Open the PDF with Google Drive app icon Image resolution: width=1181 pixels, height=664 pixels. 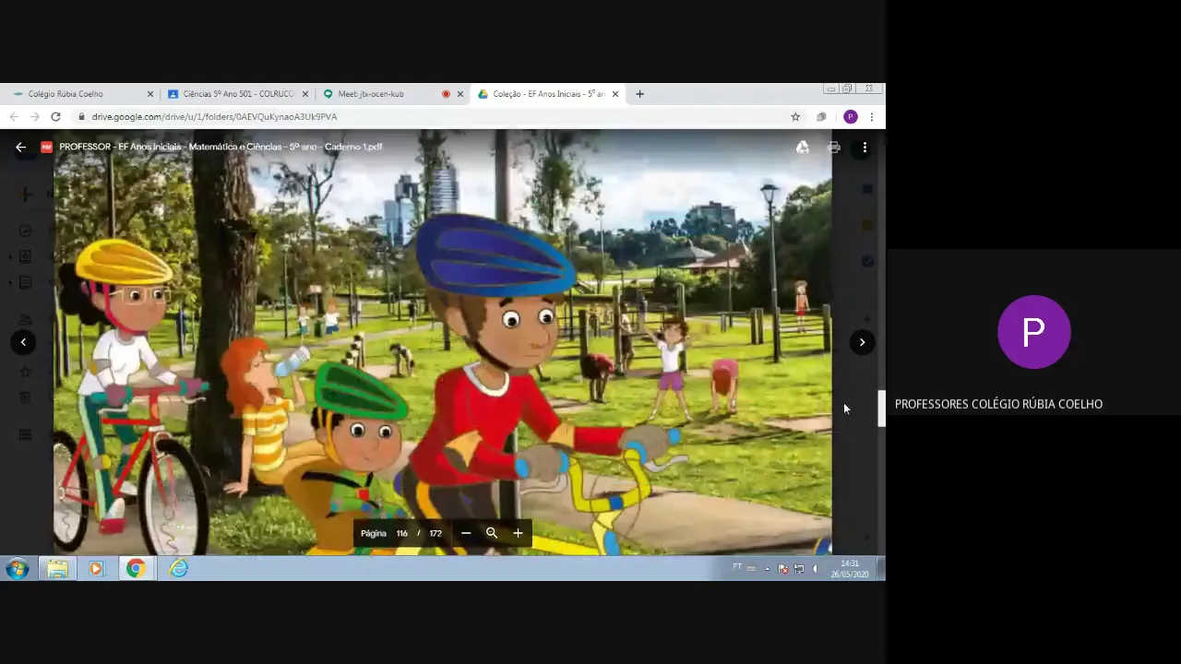[x=803, y=147]
